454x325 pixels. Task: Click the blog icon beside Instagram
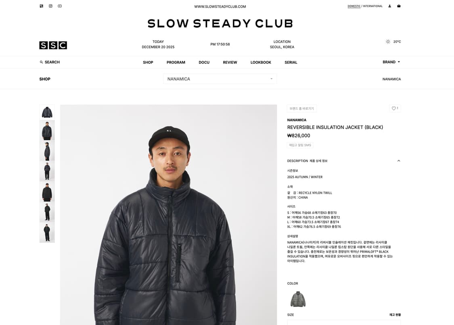point(42,6)
